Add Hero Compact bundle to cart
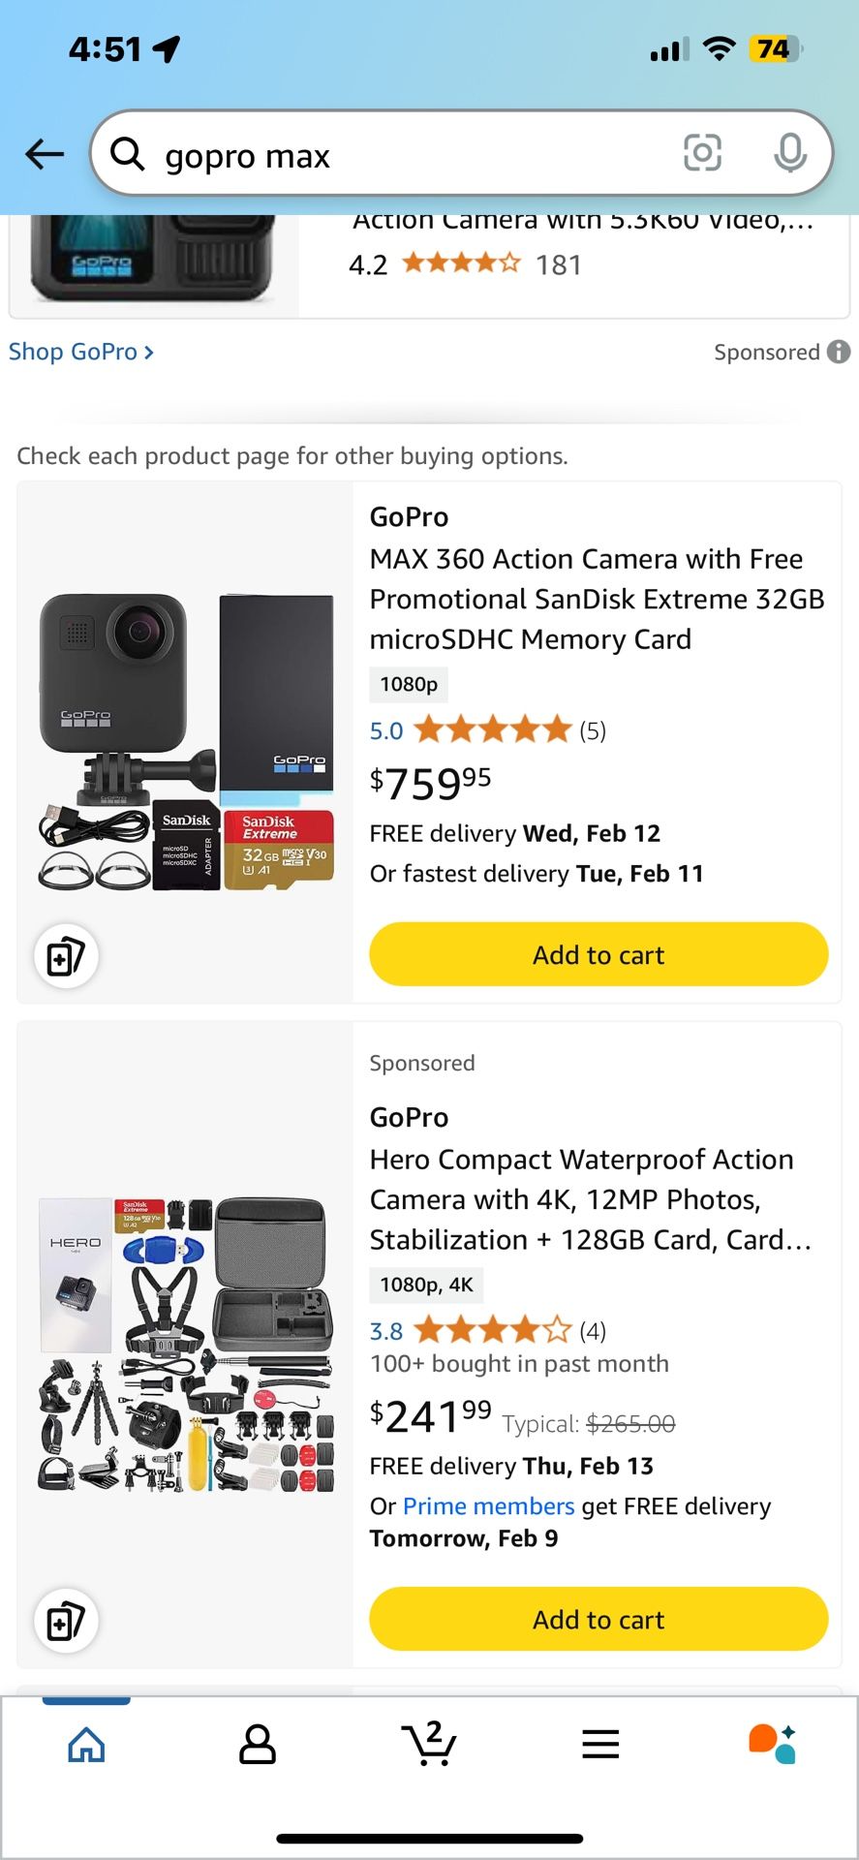 coord(598,1619)
